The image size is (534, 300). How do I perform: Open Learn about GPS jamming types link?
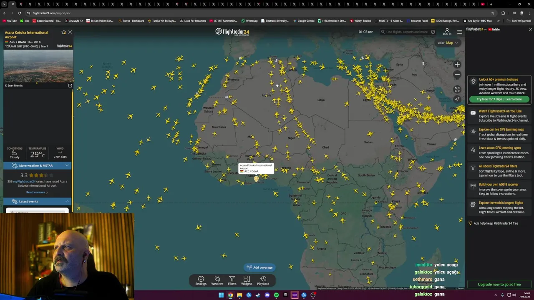coord(500,152)
